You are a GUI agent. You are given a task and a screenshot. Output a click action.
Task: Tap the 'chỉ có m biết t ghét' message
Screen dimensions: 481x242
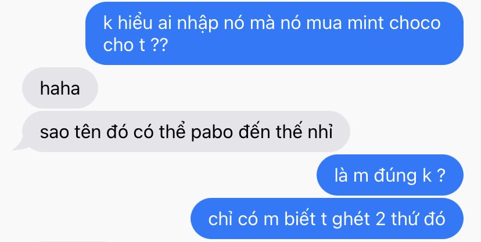pos(327,218)
